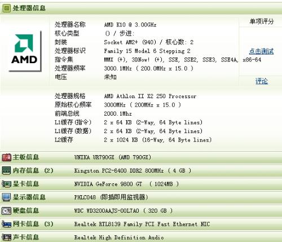Click the L2缓存 label
282x242 pixels.
coord(64,140)
